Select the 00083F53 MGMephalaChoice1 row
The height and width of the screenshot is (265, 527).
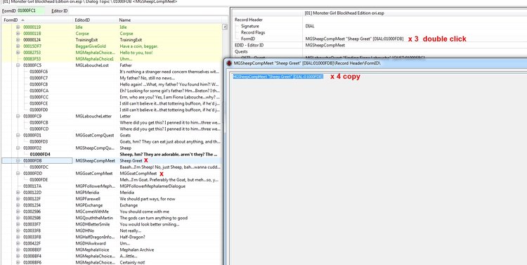coord(112,59)
